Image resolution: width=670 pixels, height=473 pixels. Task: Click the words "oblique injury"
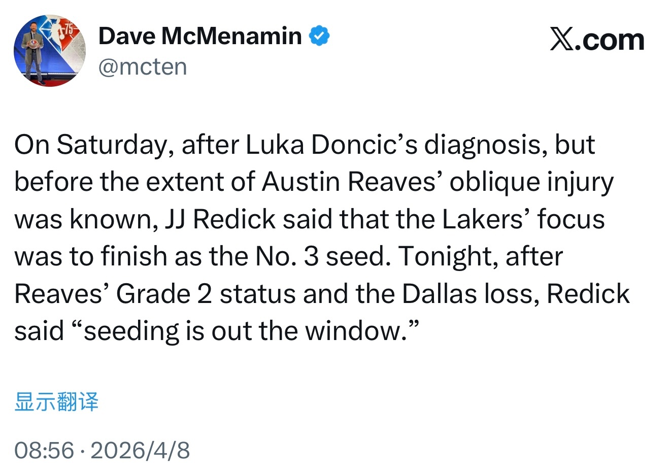(531, 182)
